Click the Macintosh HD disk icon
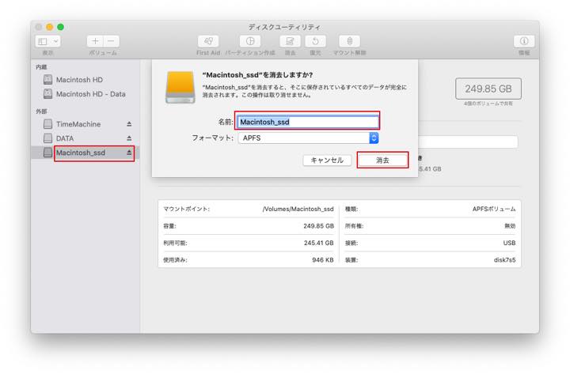570x374 pixels. click(47, 80)
